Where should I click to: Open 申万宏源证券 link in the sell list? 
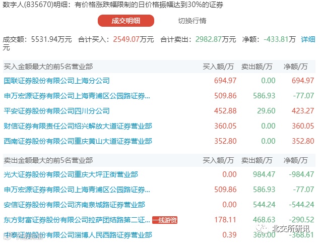pyautogui.click(x=77, y=190)
